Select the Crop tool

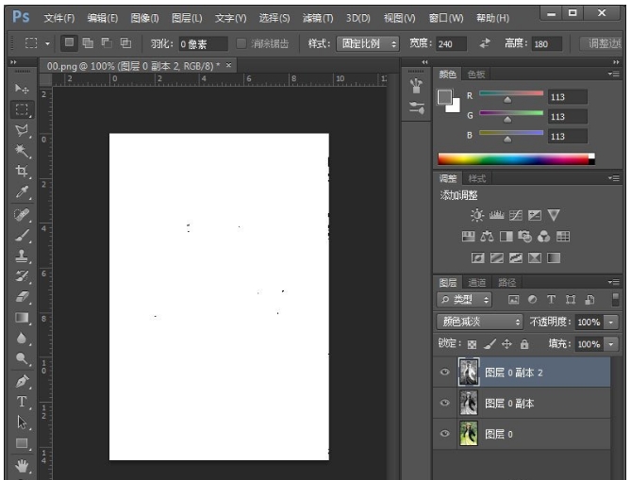click(22, 172)
